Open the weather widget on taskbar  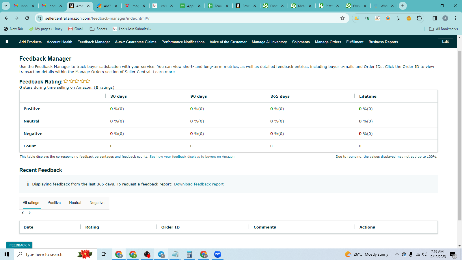coord(367,254)
